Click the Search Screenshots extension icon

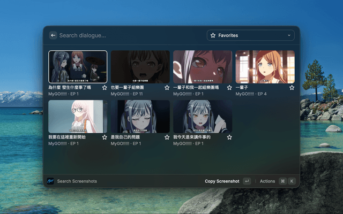[50, 181]
